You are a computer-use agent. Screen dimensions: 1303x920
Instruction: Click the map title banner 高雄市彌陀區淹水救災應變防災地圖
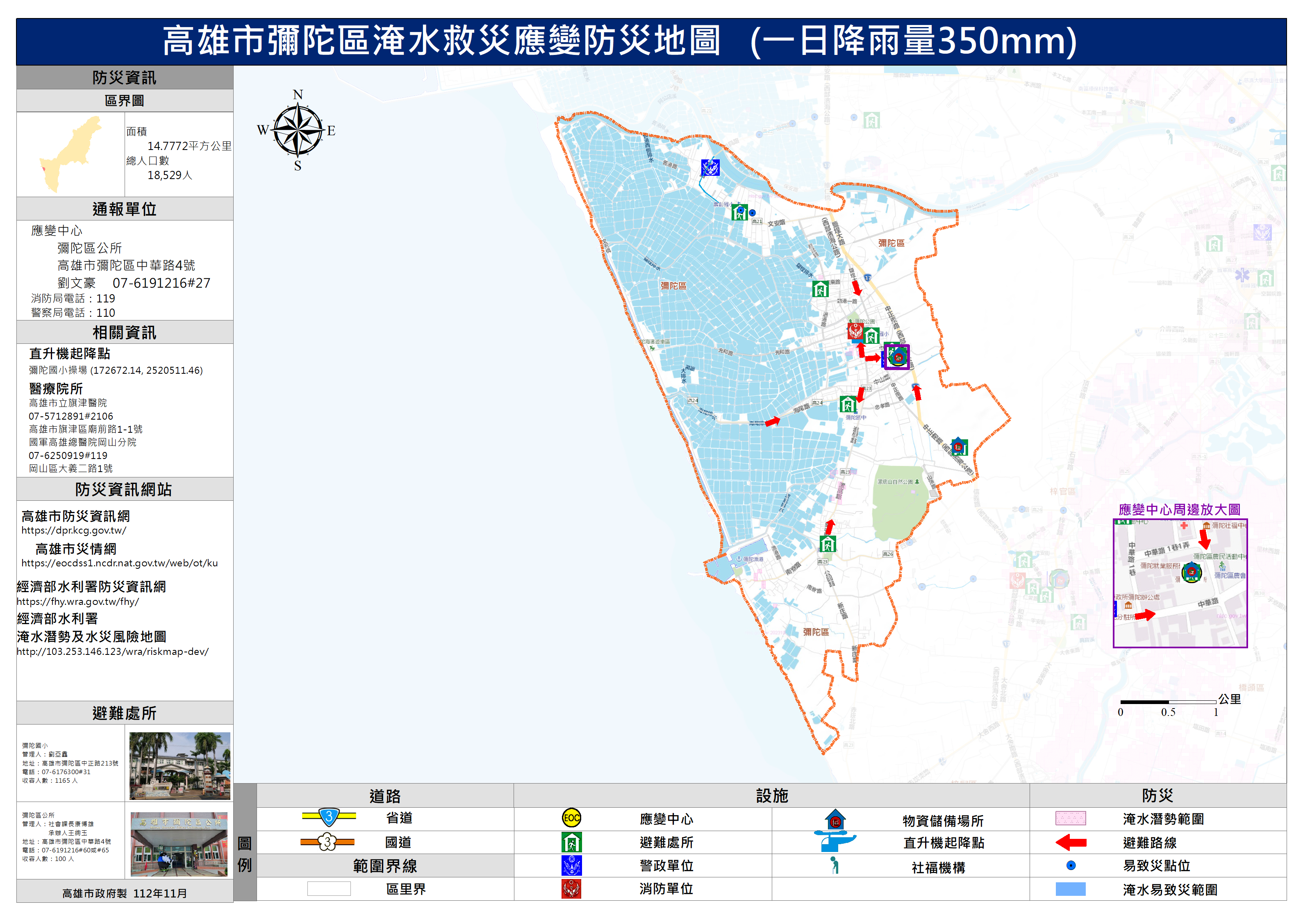[x=651, y=41]
